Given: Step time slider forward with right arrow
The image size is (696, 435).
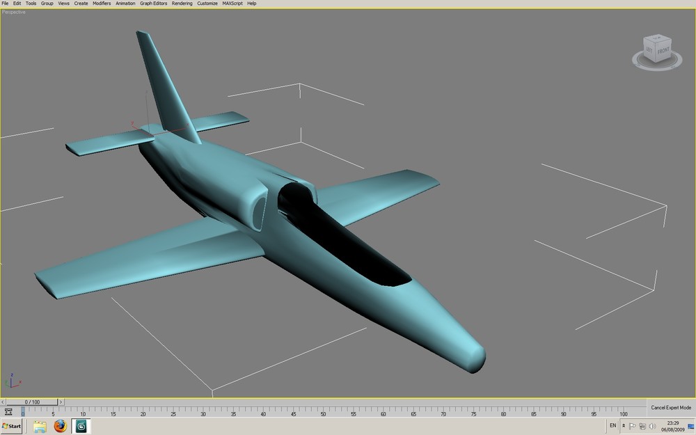Looking at the screenshot, I should 61,402.
